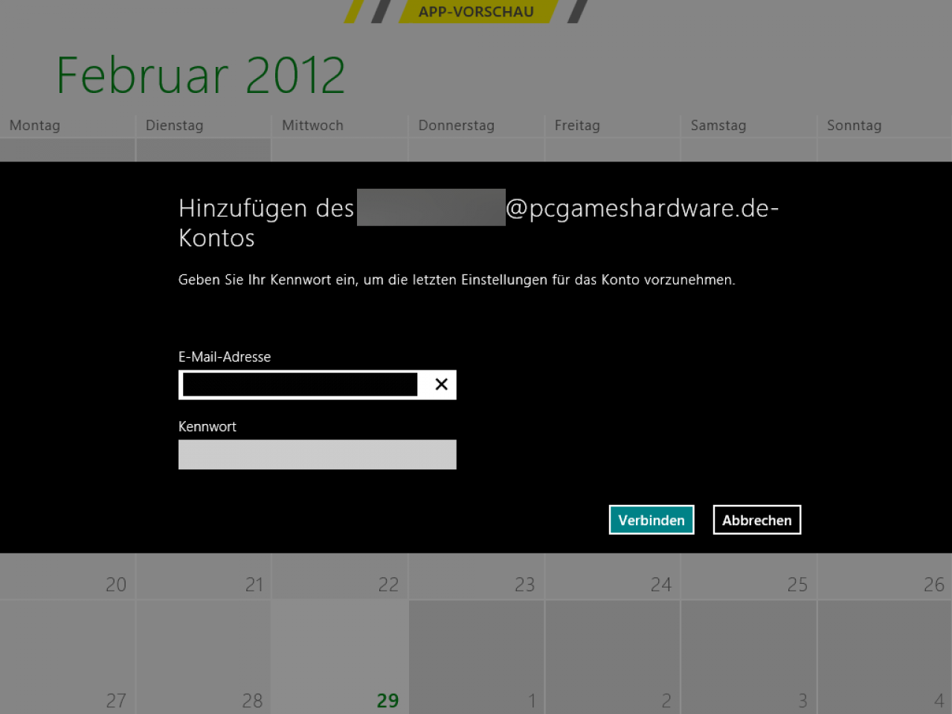Select March day 2 cell
This screenshot has width=952, height=714.
click(x=613, y=657)
